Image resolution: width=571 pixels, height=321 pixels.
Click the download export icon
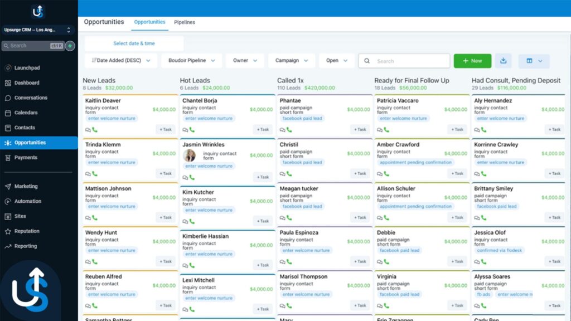click(x=504, y=61)
